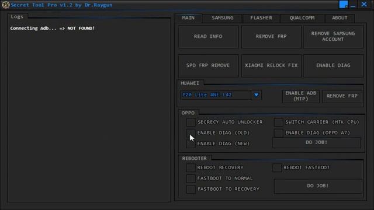
Task: Click the ENABLE DIAG button
Action: point(333,65)
